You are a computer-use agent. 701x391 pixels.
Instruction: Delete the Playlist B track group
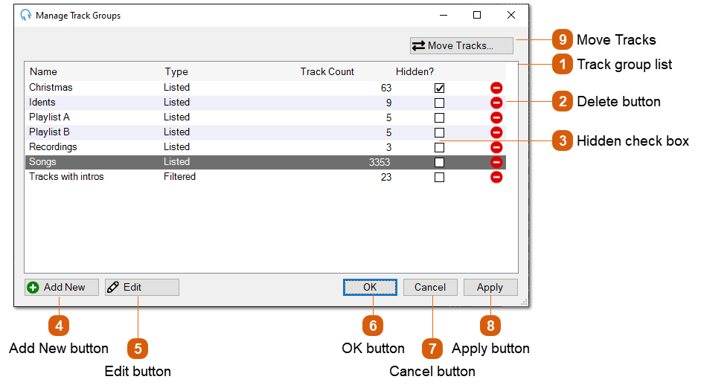click(496, 132)
